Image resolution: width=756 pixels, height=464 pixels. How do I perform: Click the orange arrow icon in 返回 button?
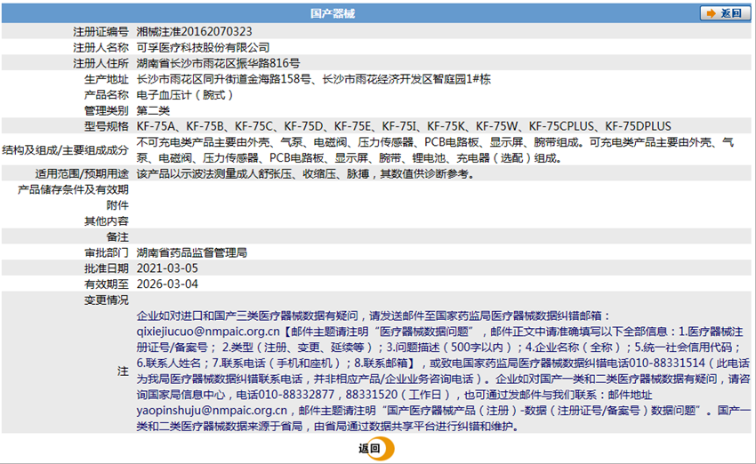711,13
